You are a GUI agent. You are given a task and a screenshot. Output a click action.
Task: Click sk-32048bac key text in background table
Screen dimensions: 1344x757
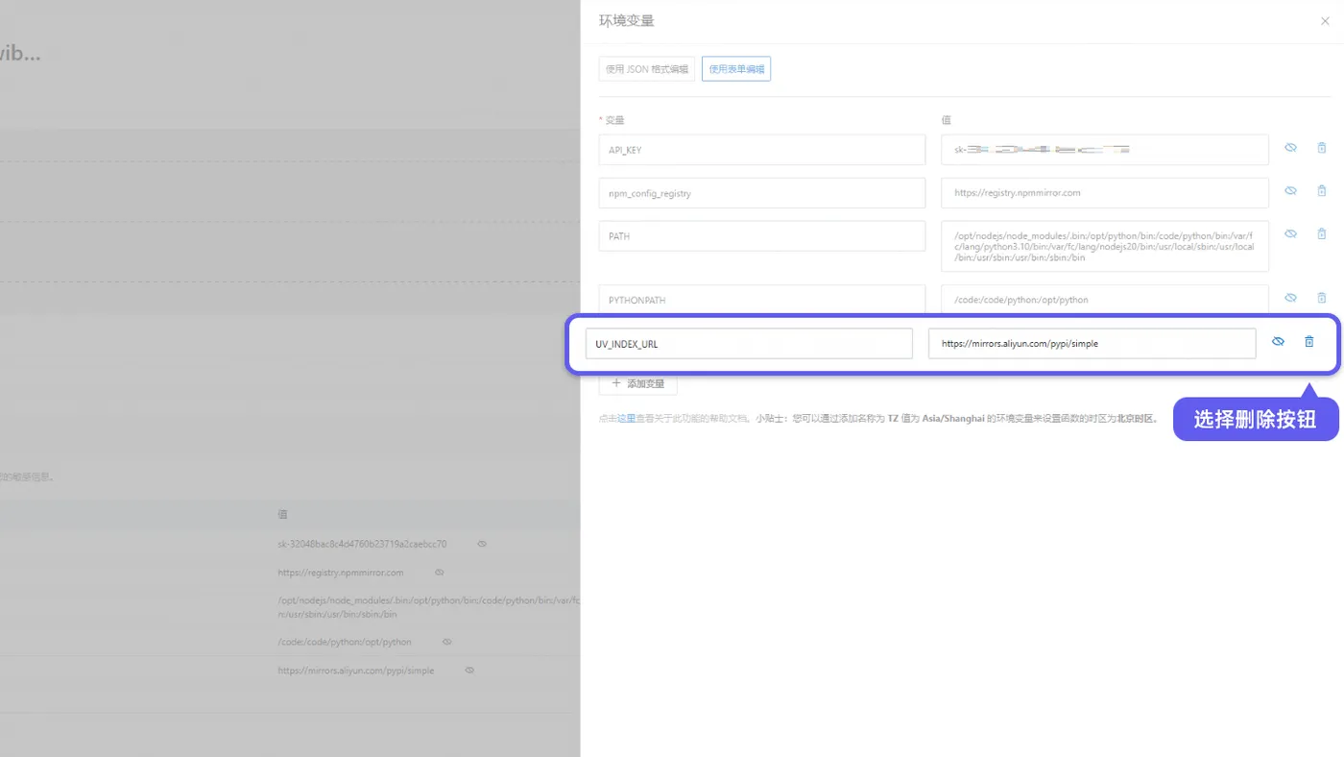(x=362, y=544)
